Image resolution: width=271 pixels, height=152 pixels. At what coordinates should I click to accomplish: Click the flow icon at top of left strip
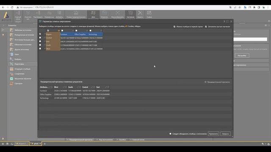[3, 30]
